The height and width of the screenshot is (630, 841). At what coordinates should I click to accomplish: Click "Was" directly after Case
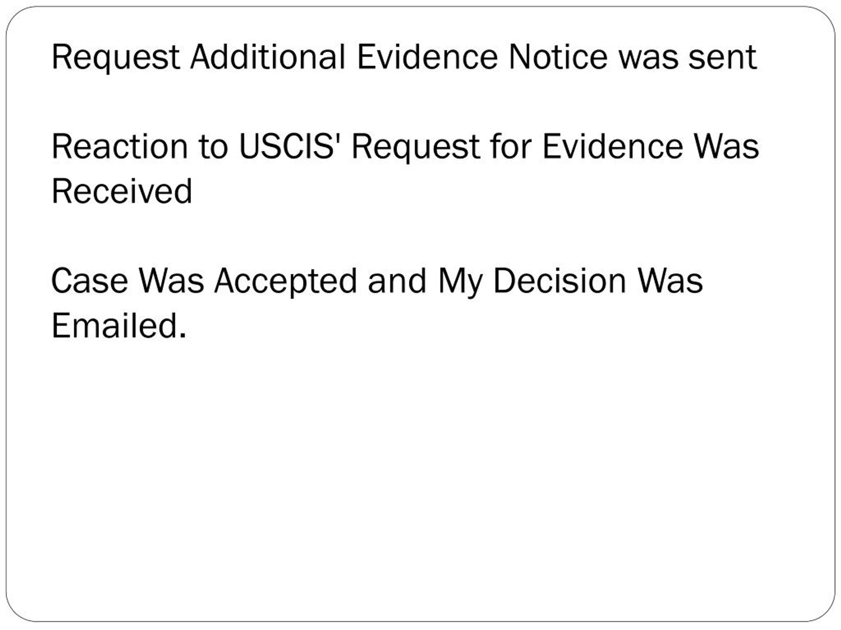click(171, 281)
